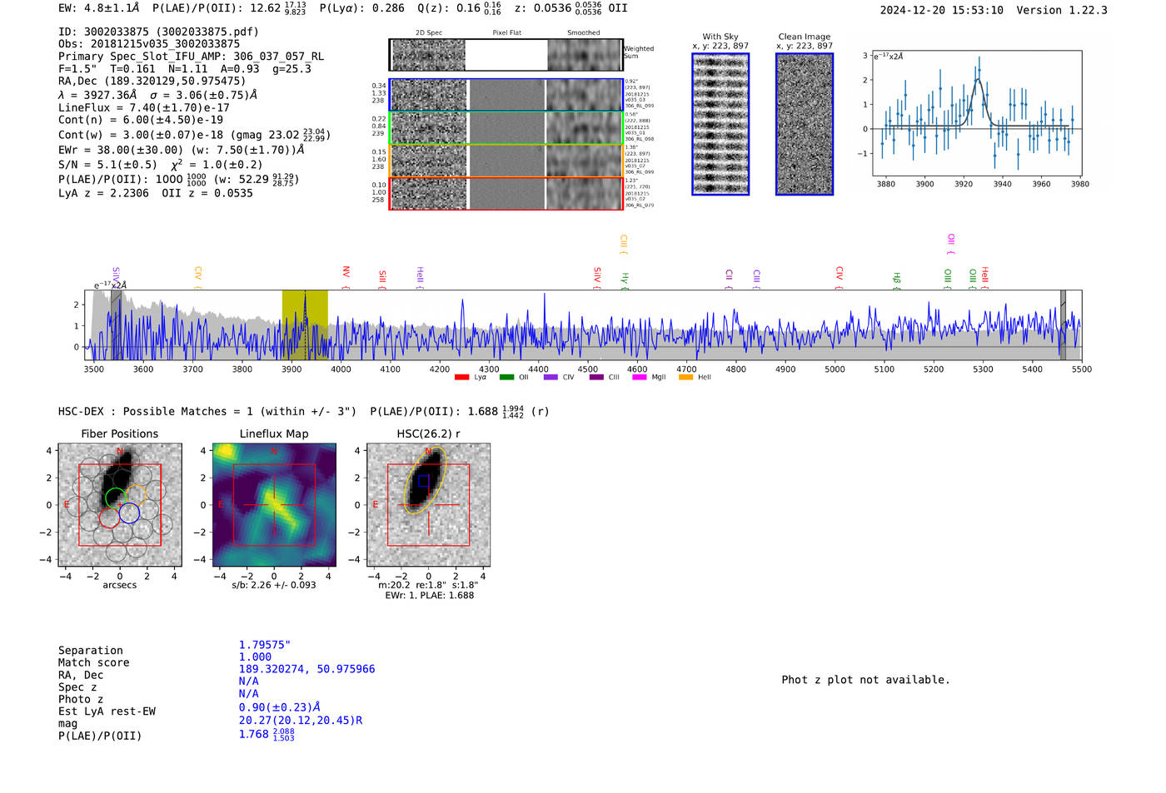Click the orange fiber circle in Fiber Positions
The image size is (1166, 793).
point(136,495)
